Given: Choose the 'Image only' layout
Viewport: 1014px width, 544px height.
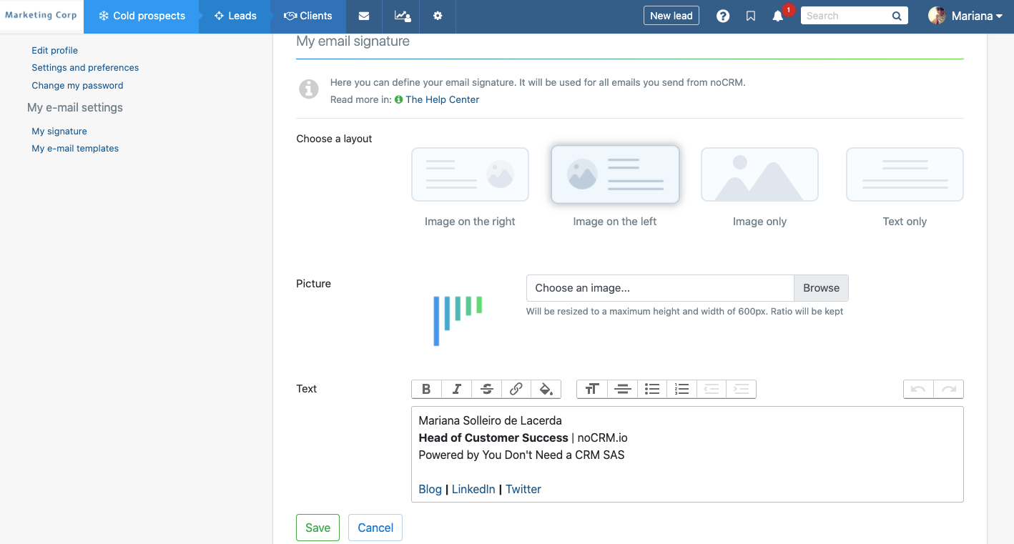Looking at the screenshot, I should [759, 174].
